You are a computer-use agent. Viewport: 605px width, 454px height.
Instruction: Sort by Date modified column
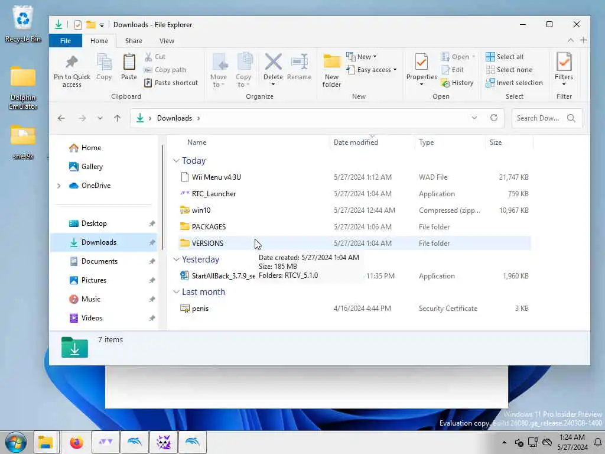tap(356, 142)
